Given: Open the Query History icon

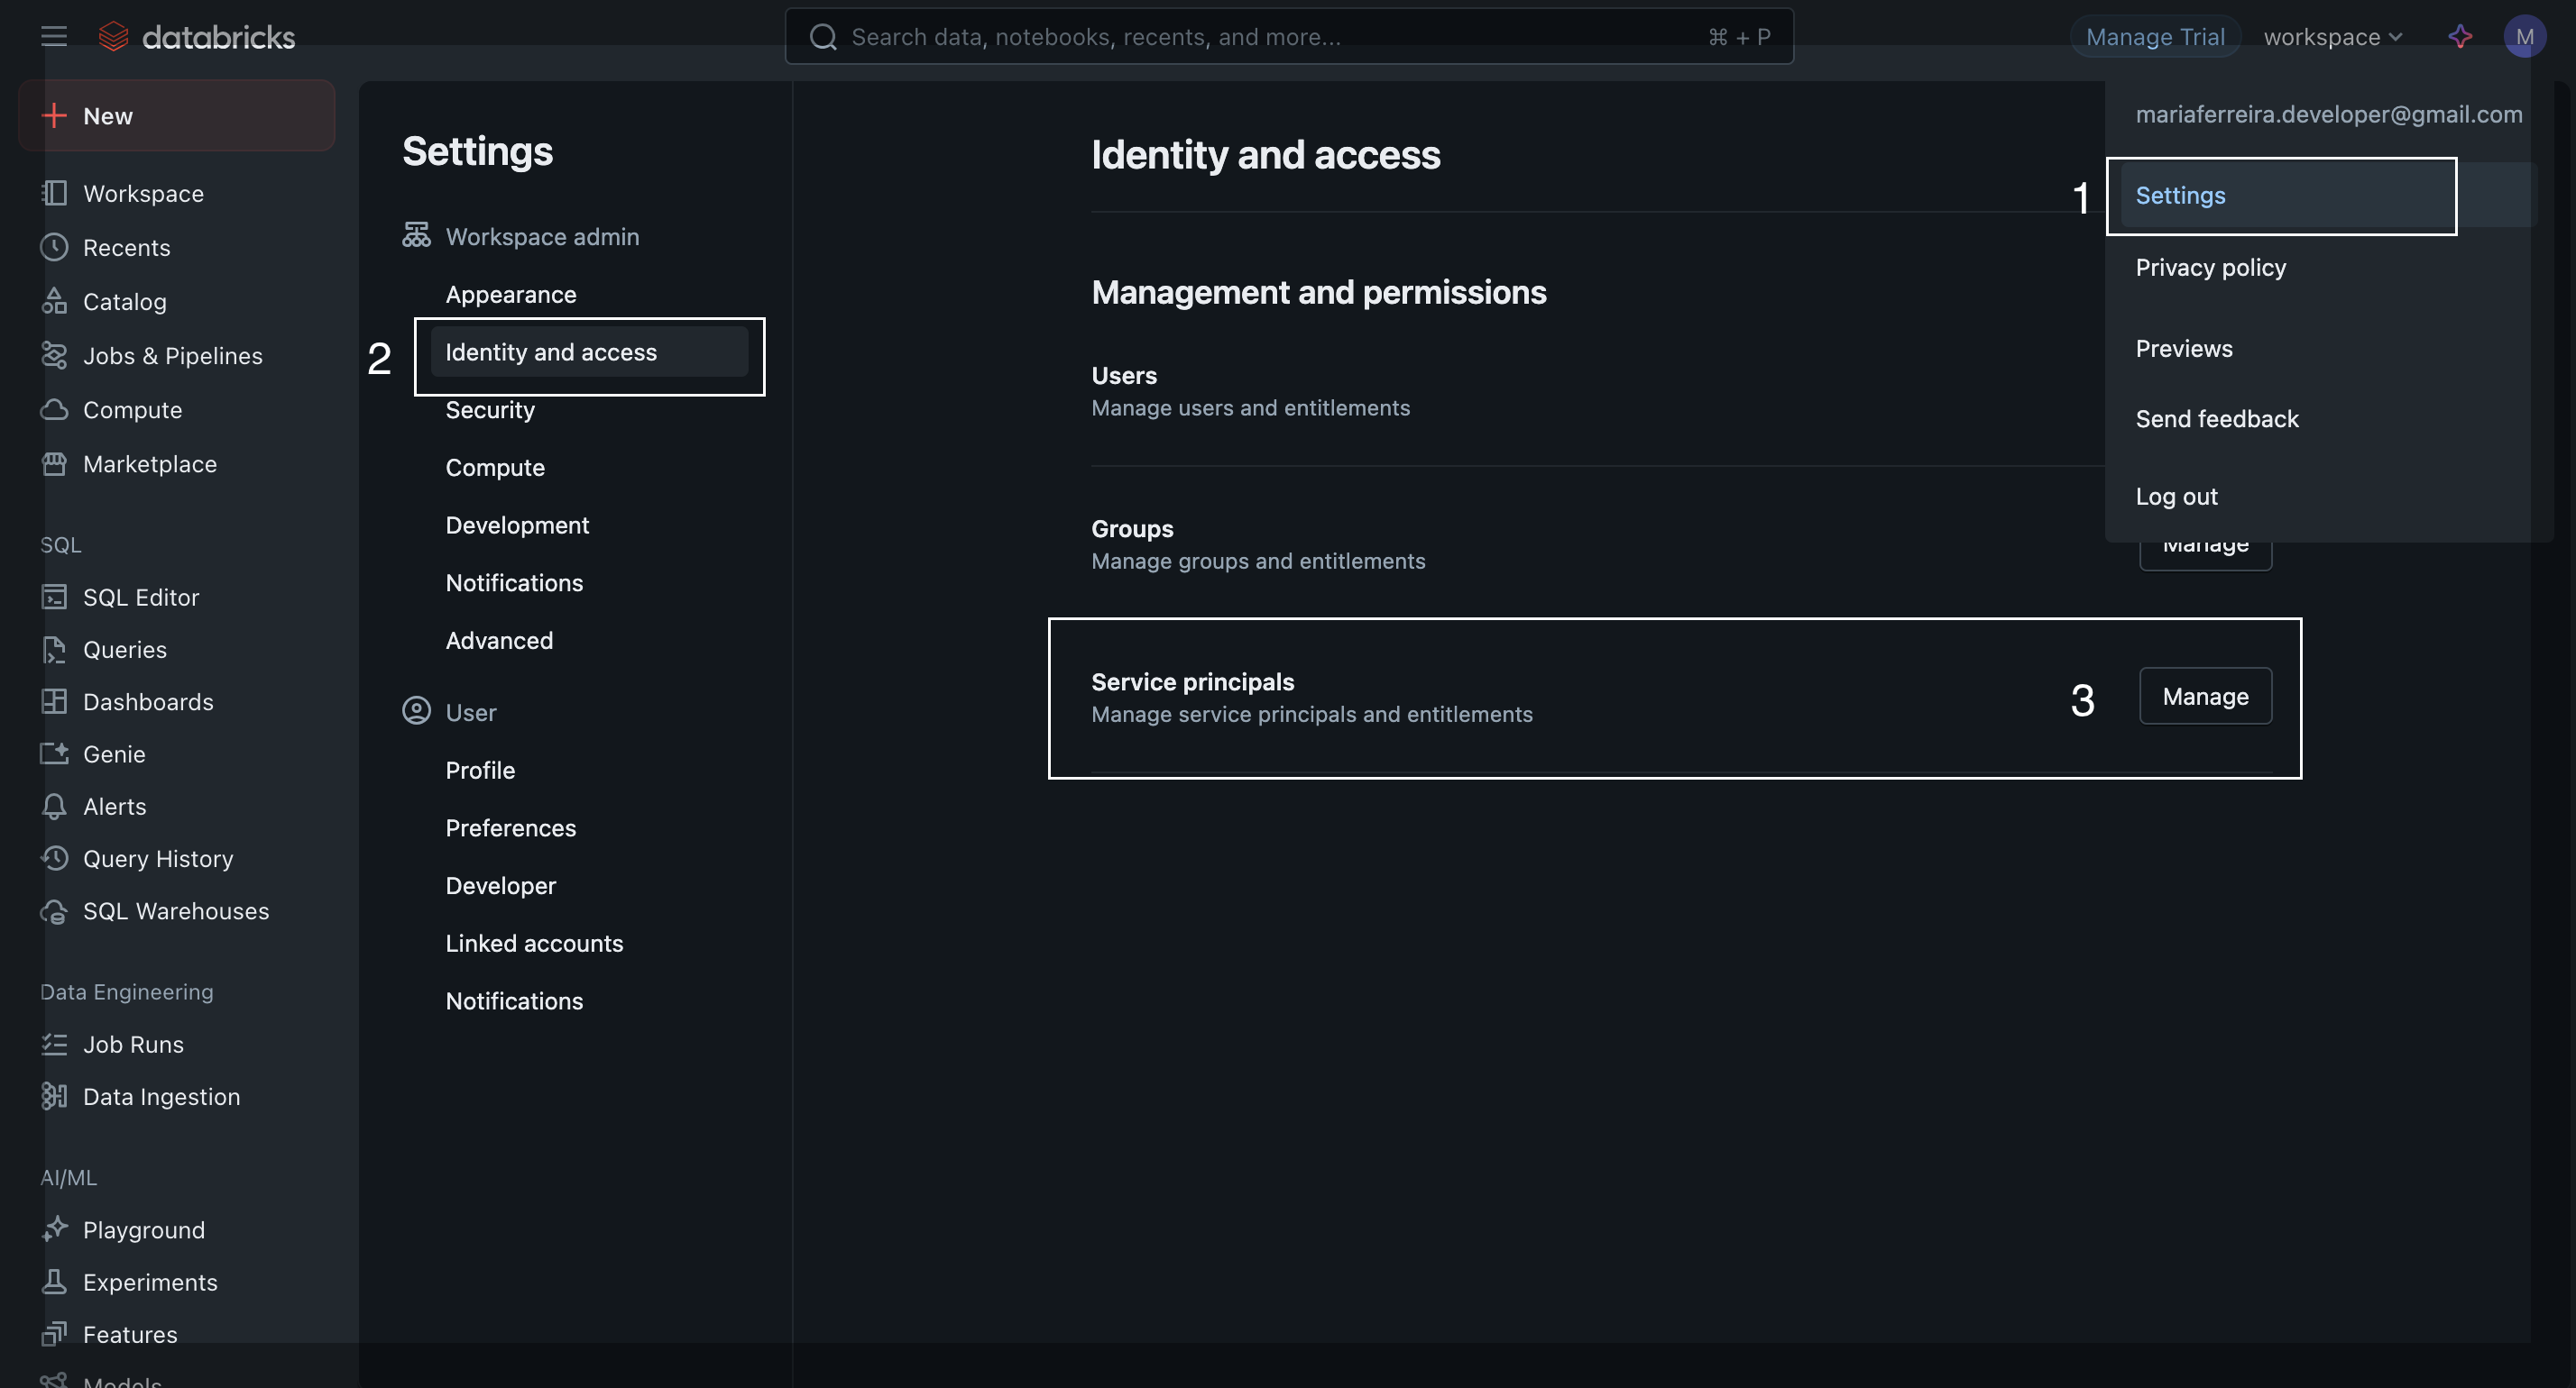Looking at the screenshot, I should [54, 858].
